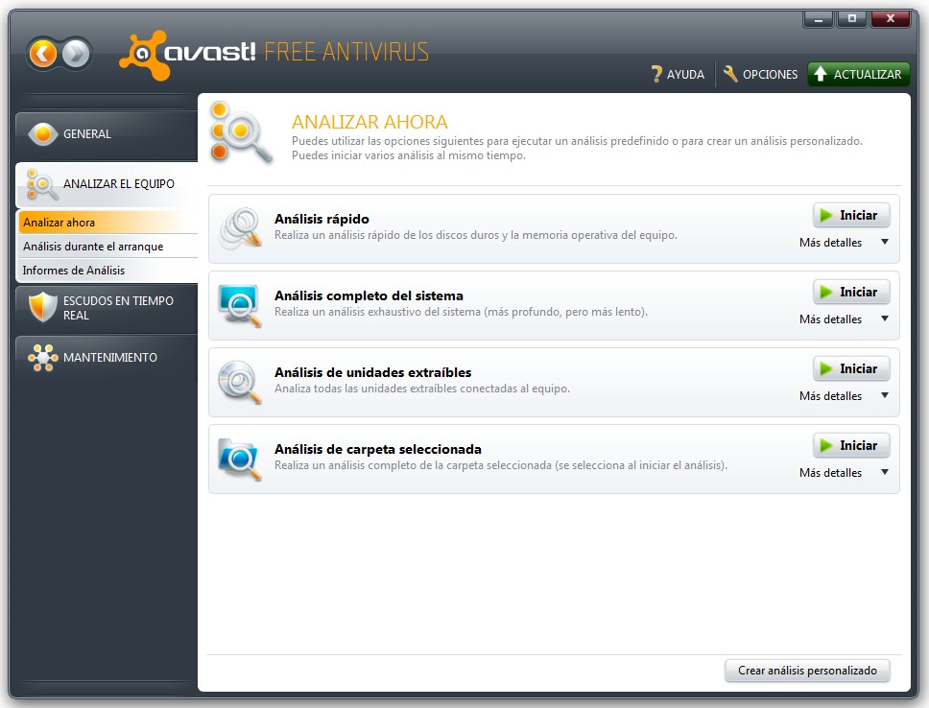Screen dimensions: 929x708
Task: Click the Analizar el equipo magnifier icon
Action: click(x=42, y=184)
